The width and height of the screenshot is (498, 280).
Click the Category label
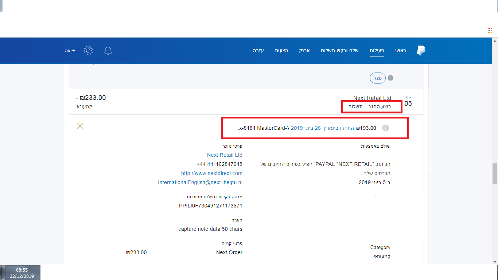coord(380,248)
